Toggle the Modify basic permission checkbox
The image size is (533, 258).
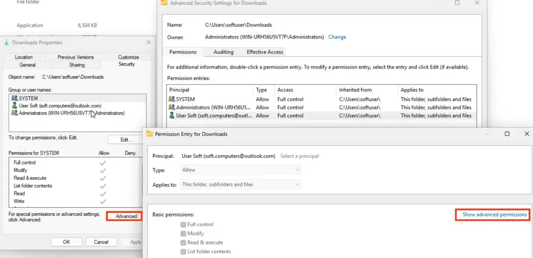pyautogui.click(x=183, y=234)
